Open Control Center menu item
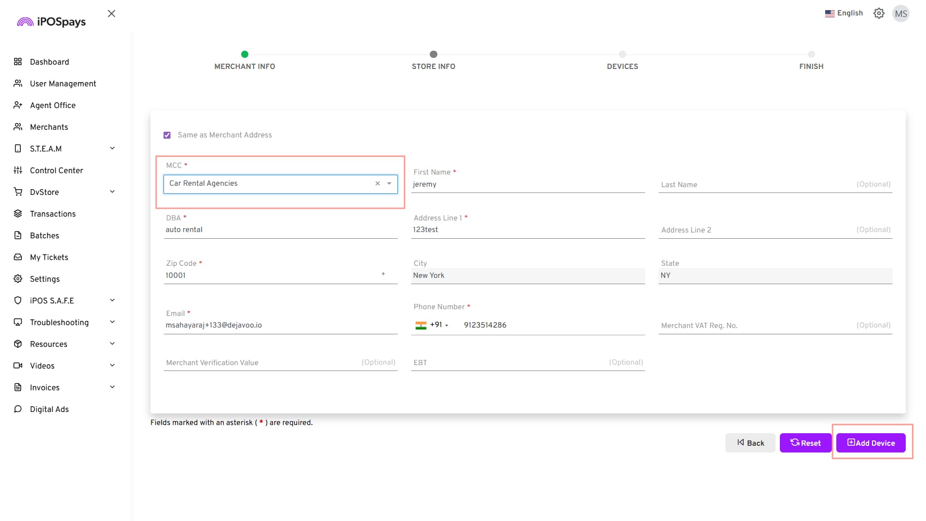The width and height of the screenshot is (926, 521). coord(56,170)
